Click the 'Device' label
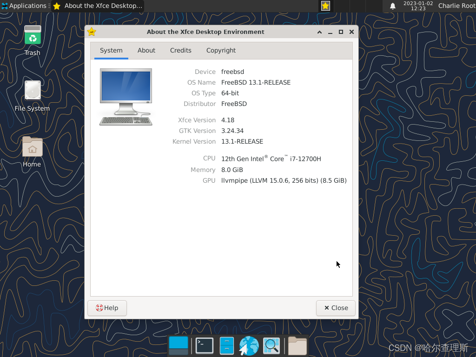Image resolution: width=476 pixels, height=357 pixels. 205,72
